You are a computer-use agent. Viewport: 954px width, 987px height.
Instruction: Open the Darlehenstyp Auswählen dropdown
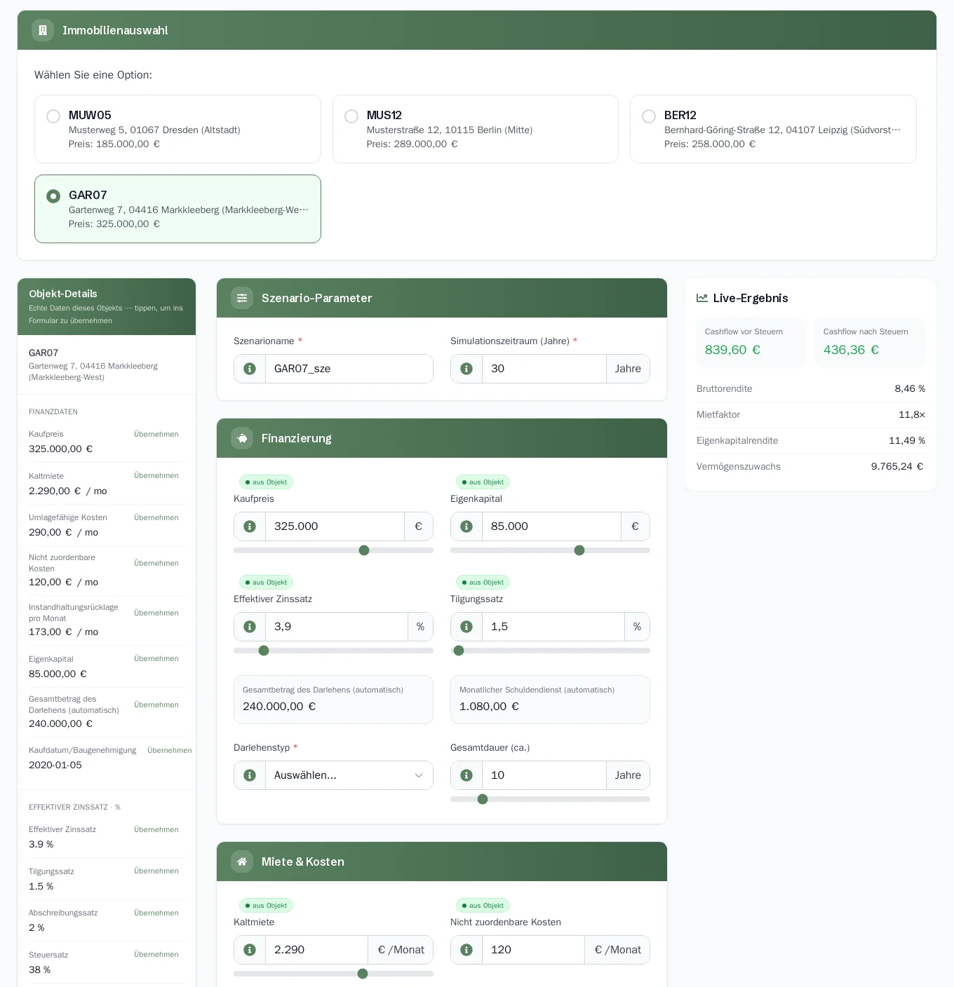[349, 775]
